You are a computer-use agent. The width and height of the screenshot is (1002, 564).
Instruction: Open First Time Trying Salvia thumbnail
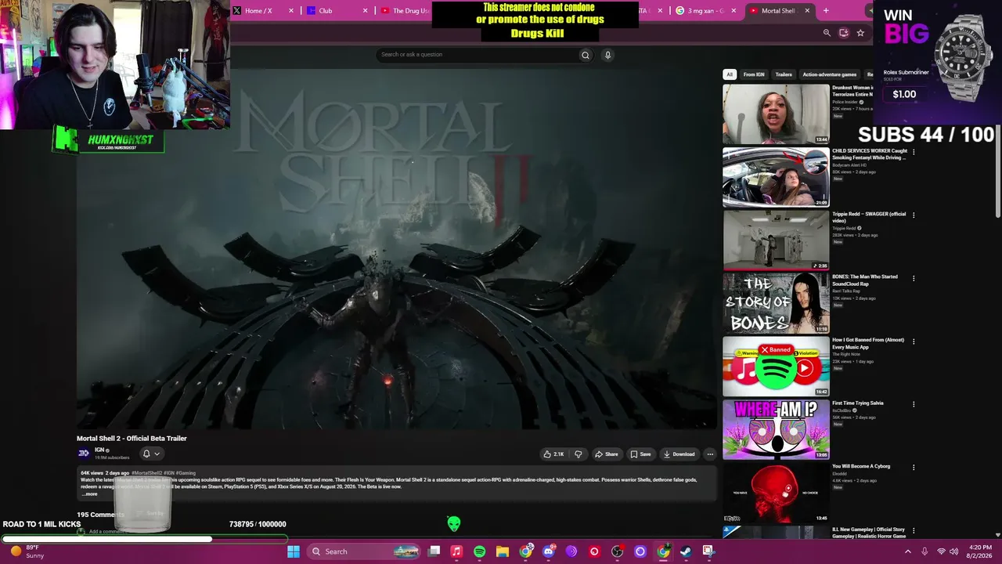click(x=776, y=429)
